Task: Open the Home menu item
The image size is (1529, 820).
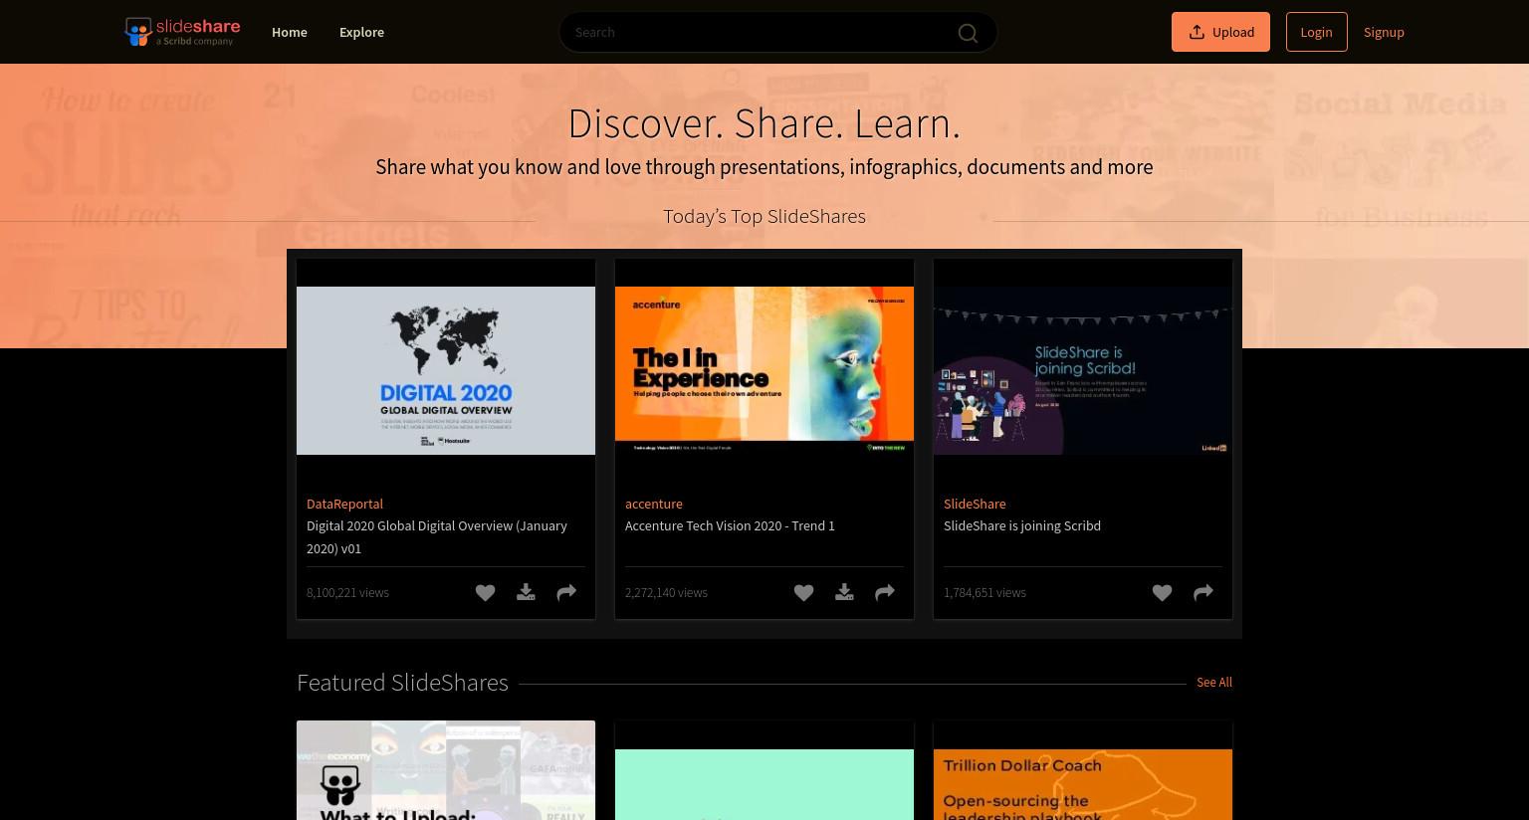Action: point(290,32)
